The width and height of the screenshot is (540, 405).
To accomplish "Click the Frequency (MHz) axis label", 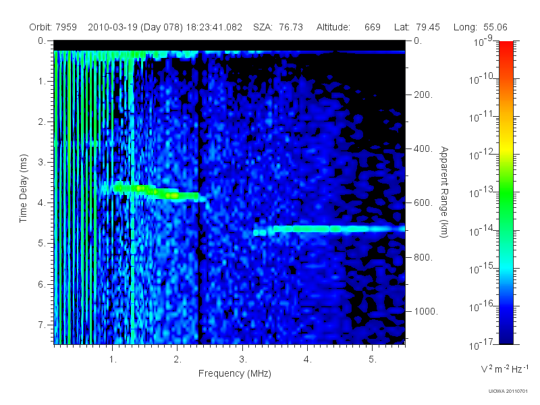I will tap(235, 373).
